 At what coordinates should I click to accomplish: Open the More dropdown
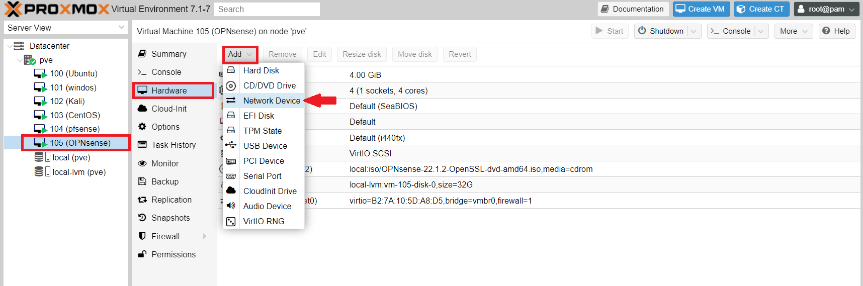(x=794, y=31)
